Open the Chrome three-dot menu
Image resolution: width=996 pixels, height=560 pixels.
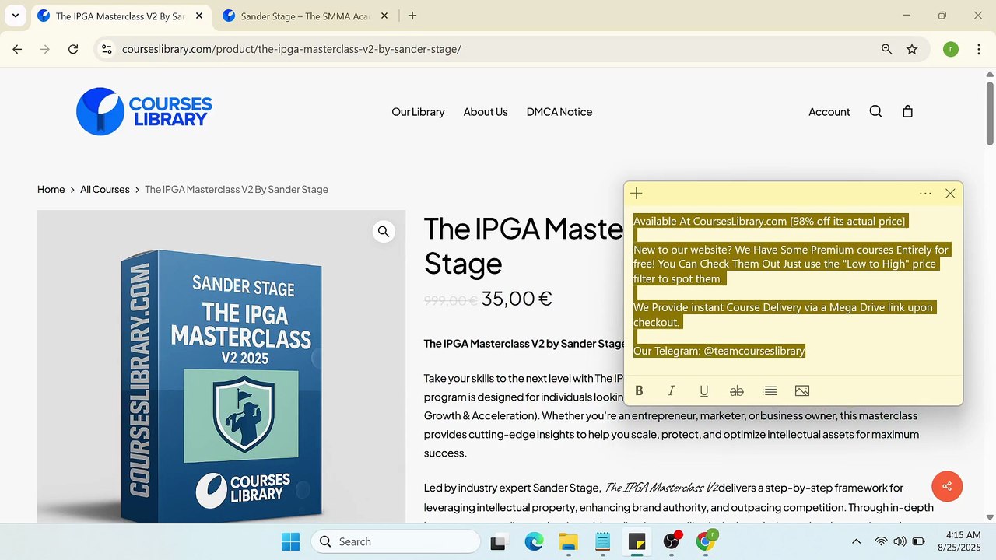point(978,49)
